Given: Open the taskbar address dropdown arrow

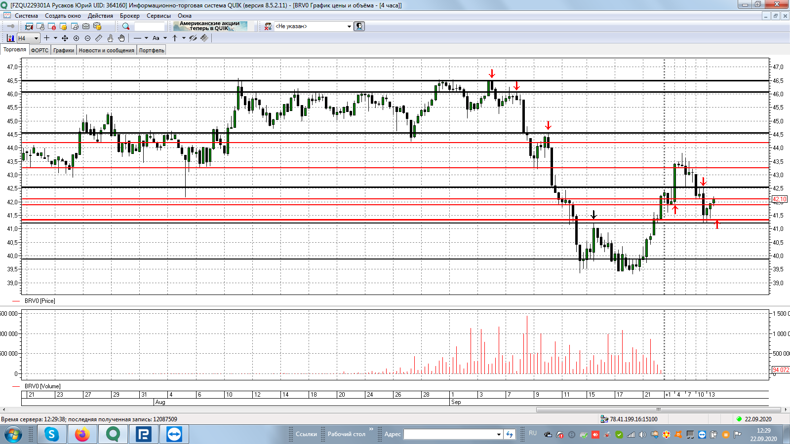Looking at the screenshot, I should [499, 434].
